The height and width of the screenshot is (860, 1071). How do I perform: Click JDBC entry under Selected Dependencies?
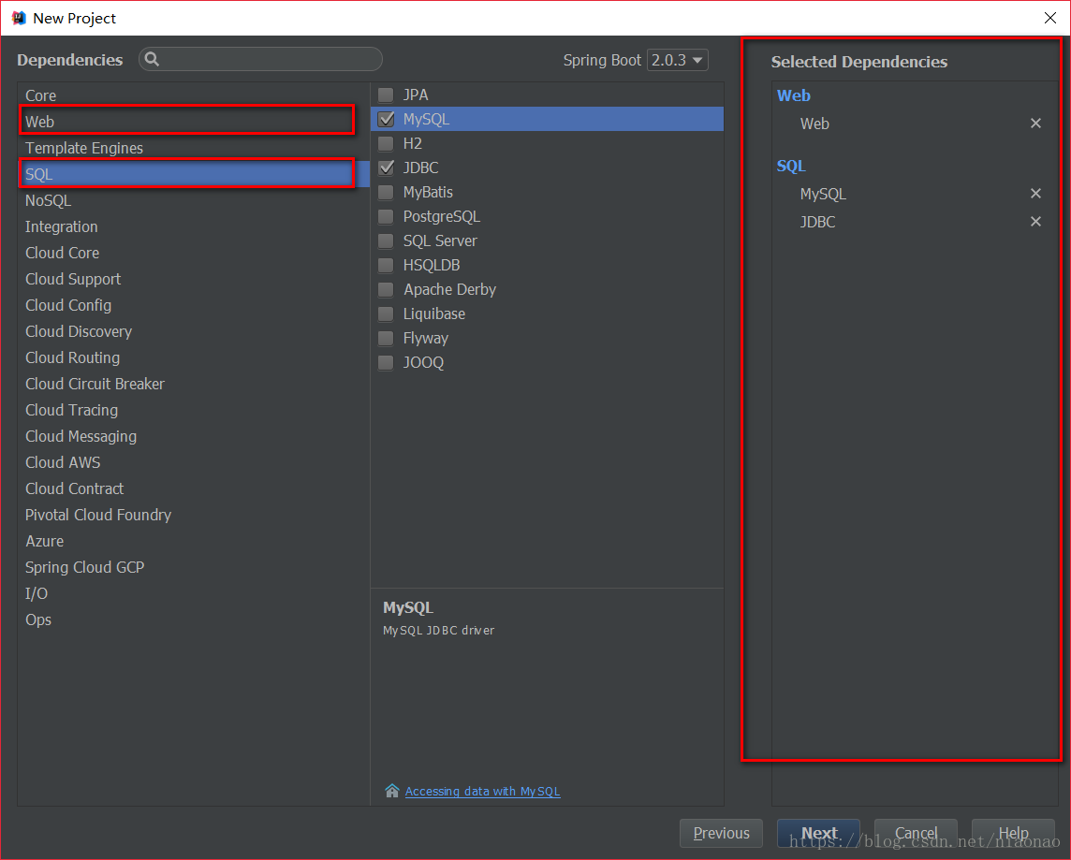tap(817, 222)
